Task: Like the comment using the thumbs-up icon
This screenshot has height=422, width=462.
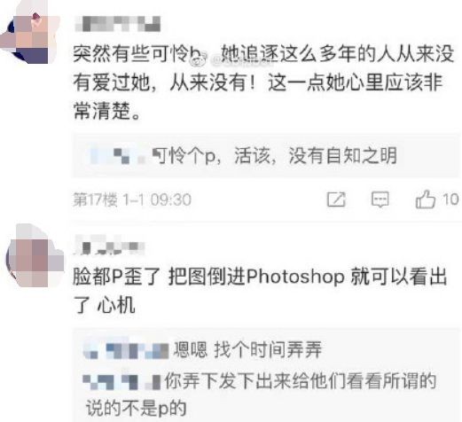Action: pos(426,199)
